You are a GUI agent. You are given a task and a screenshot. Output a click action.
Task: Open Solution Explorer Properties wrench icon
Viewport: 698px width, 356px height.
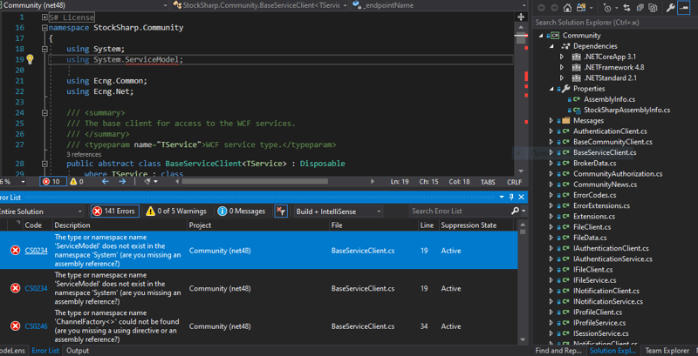point(670,8)
